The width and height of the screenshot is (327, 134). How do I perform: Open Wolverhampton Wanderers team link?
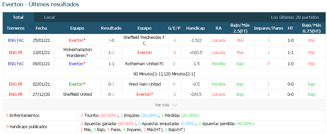pyautogui.click(x=77, y=53)
